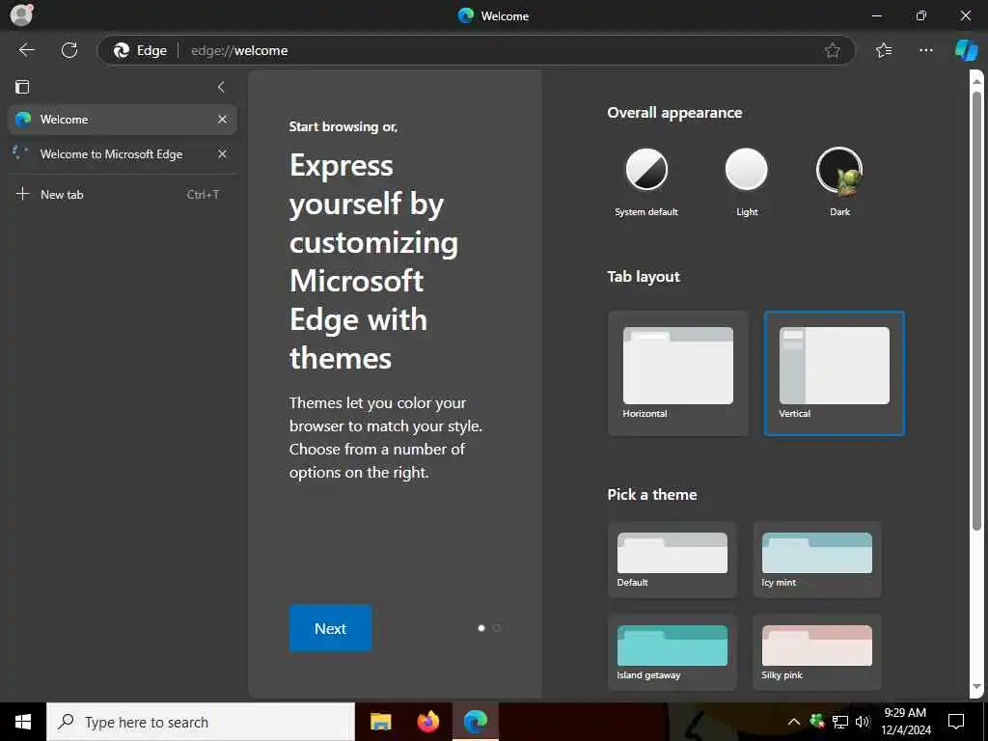Close the Welcome to Microsoft Edge tab
This screenshot has height=741, width=988.
click(222, 153)
